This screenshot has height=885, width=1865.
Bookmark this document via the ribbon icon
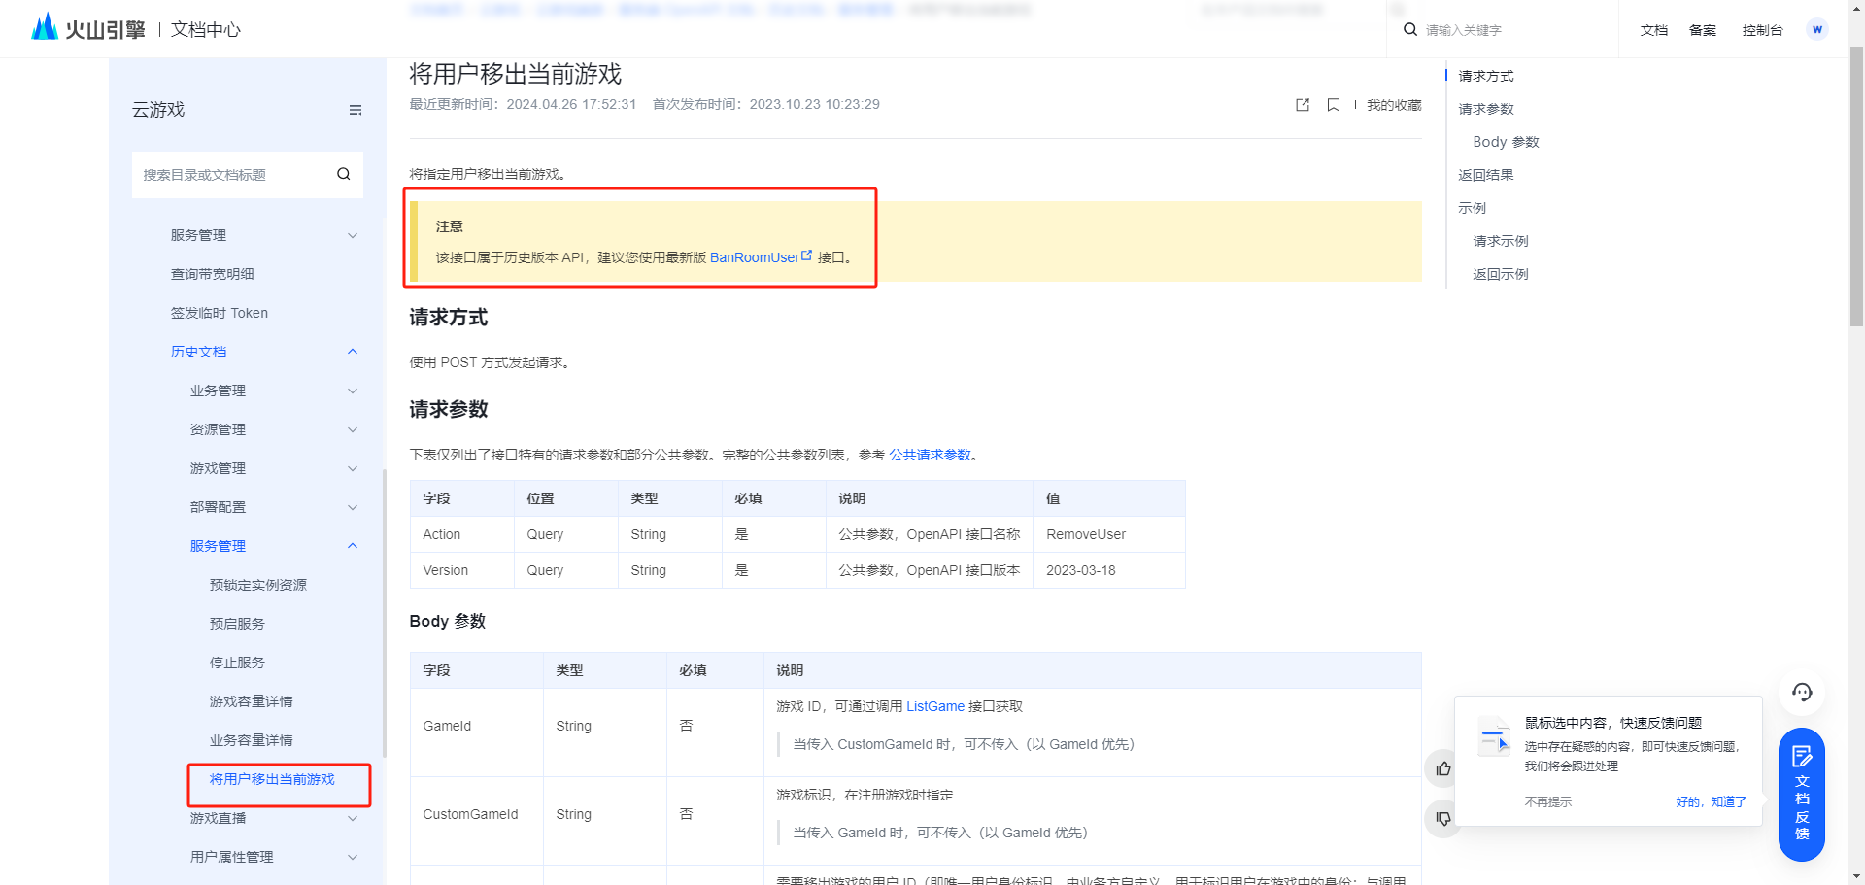1333,105
